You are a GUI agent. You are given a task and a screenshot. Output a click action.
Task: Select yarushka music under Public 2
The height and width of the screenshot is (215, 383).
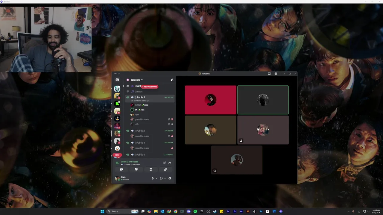tap(152, 136)
